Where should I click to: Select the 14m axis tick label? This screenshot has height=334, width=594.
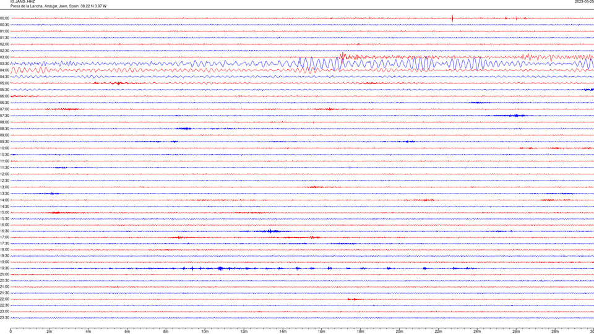(x=283, y=332)
